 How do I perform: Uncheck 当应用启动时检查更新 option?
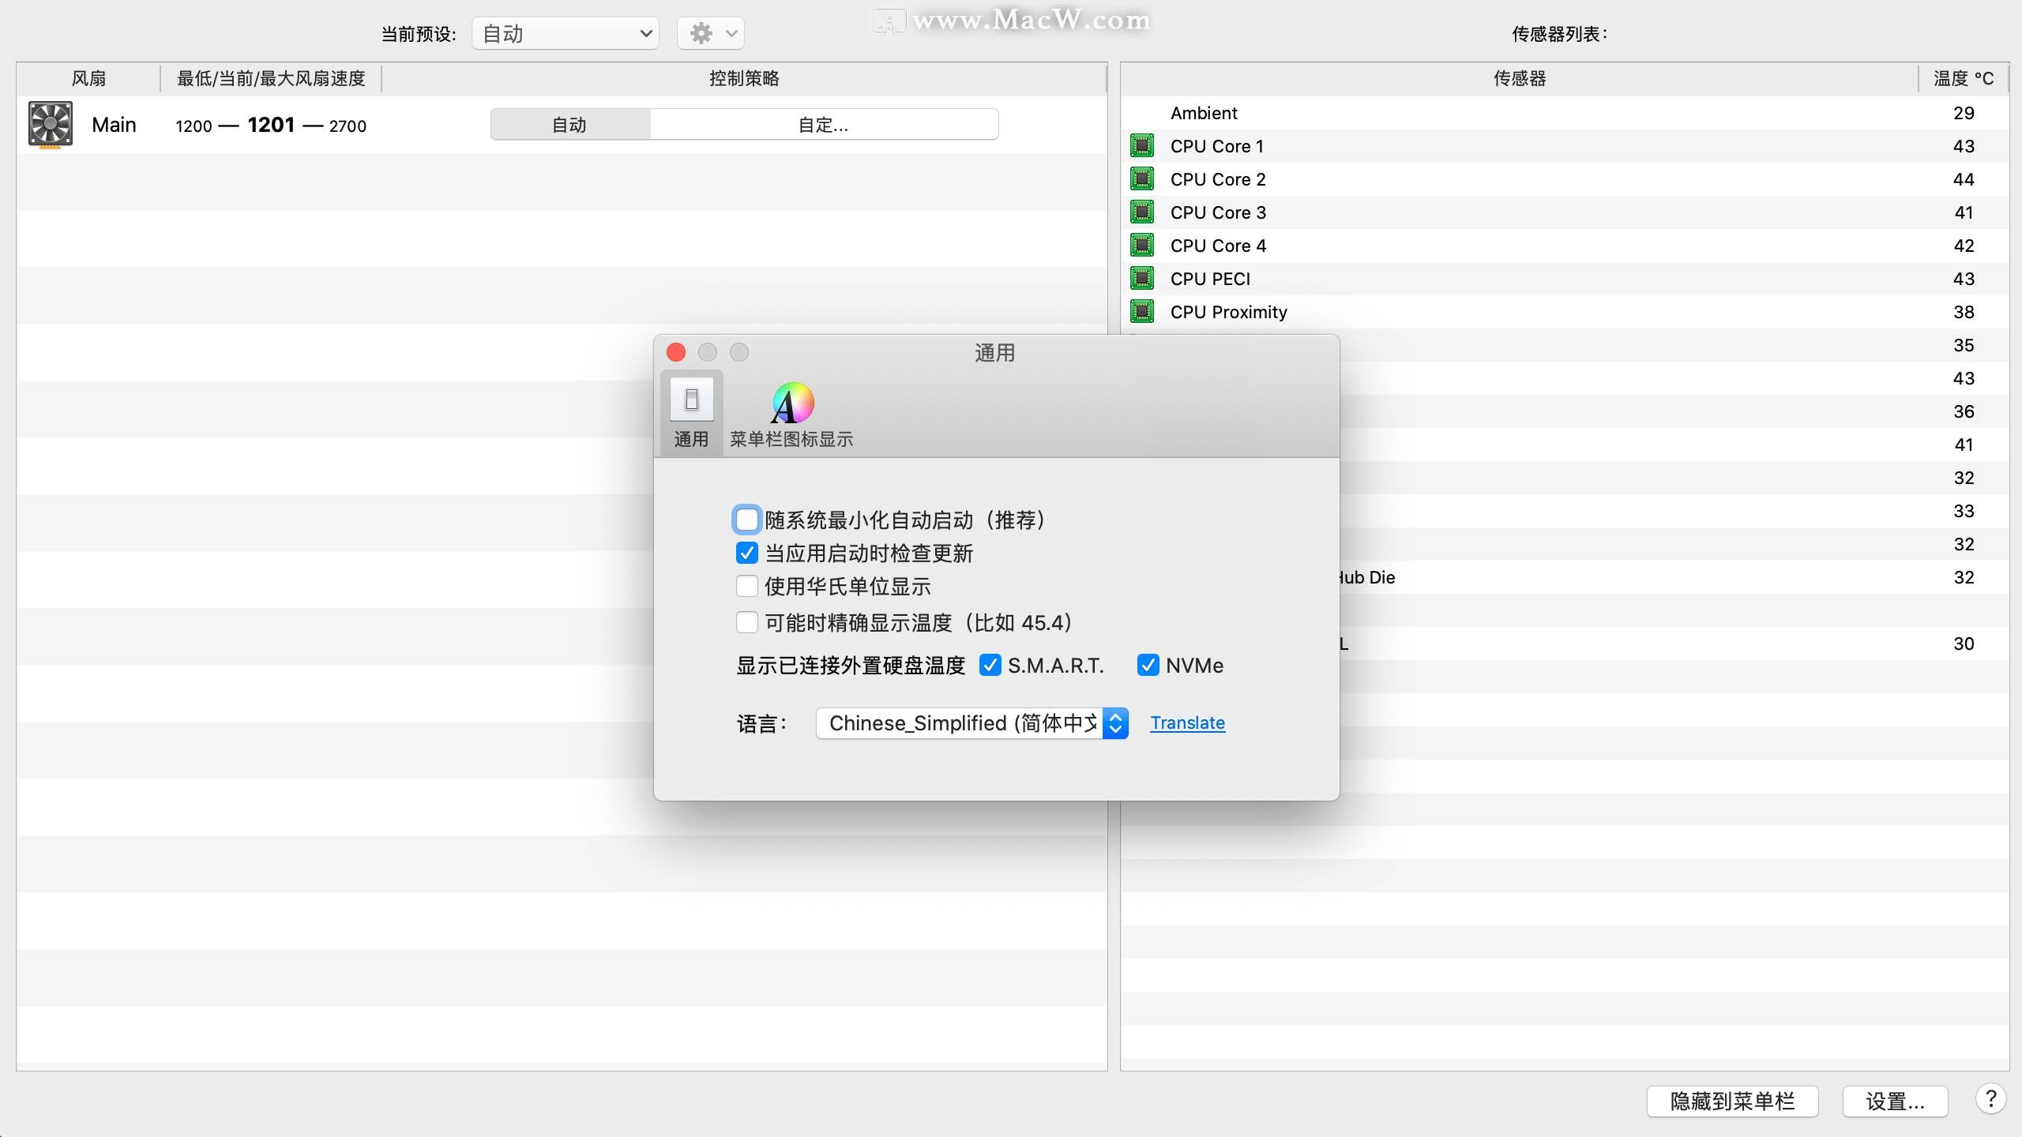746,553
